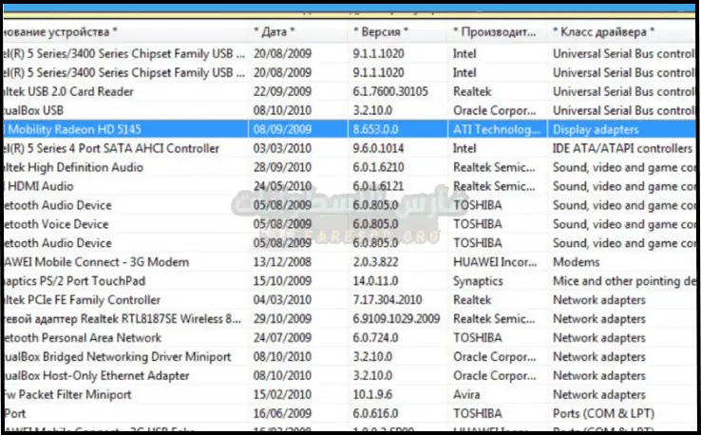Click the Производитель column header
Screen dimensions: 701x435
point(495,32)
